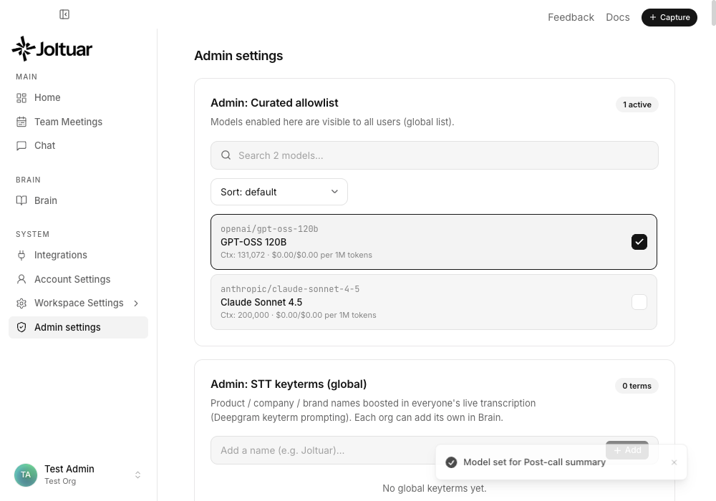
Task: Select Admin settings in sidebar
Action: pos(78,327)
